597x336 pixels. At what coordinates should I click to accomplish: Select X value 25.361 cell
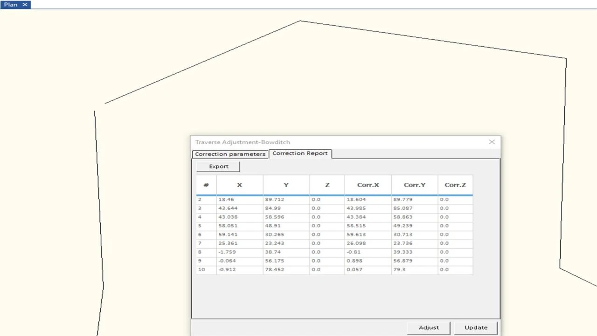[x=240, y=243]
